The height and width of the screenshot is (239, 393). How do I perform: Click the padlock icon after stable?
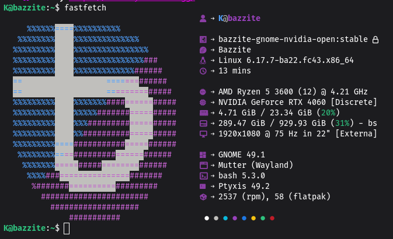coord(375,40)
